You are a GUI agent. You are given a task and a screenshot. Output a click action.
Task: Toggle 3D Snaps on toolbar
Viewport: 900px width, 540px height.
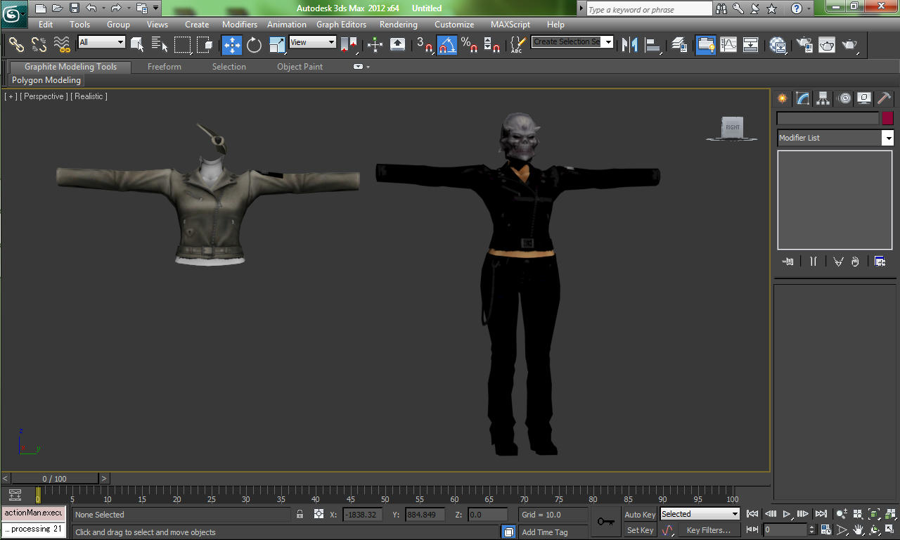click(x=425, y=45)
